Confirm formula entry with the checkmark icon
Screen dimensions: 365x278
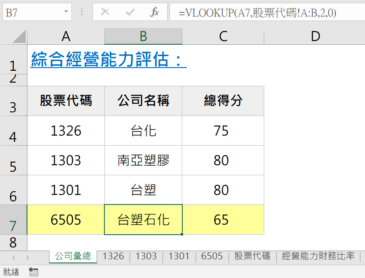coord(130,12)
